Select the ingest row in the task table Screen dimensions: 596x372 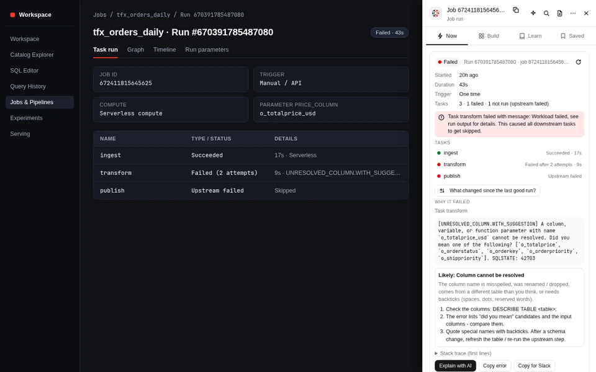[251, 155]
